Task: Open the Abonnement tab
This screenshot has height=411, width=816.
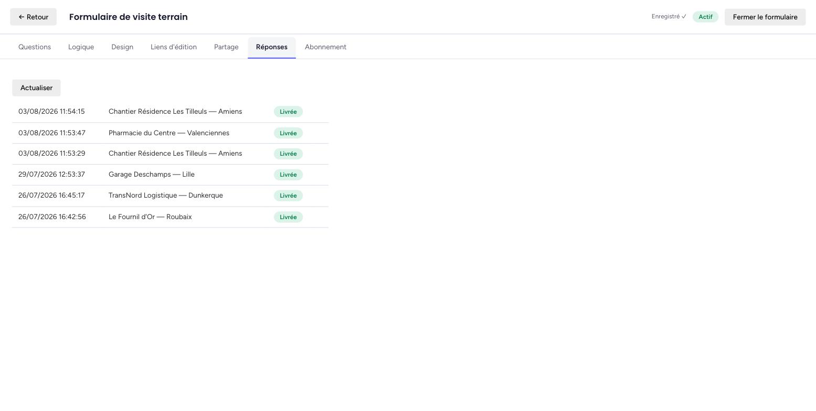Action: 325,47
